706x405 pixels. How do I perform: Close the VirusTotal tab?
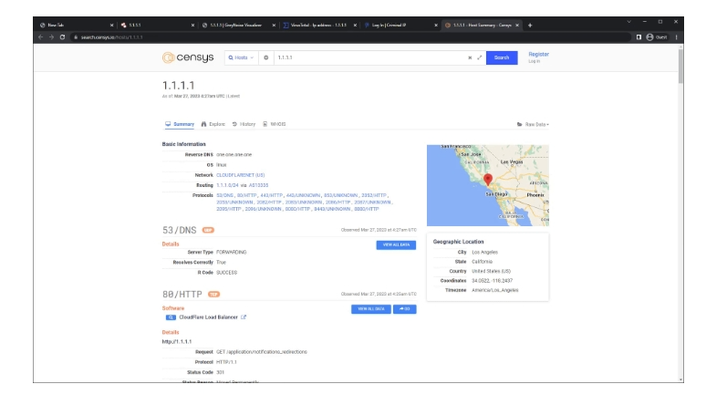coord(355,26)
